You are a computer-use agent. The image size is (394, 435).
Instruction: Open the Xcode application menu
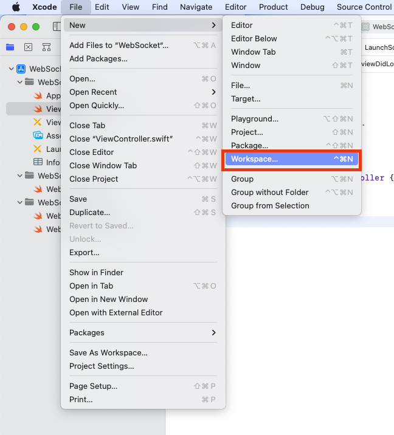tap(44, 7)
